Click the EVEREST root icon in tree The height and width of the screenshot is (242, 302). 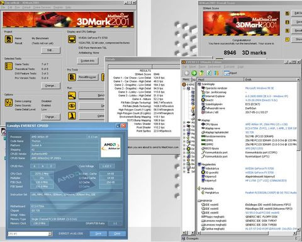[x=184, y=84]
